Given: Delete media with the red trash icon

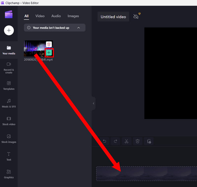Looking at the screenshot, I should click(49, 44).
